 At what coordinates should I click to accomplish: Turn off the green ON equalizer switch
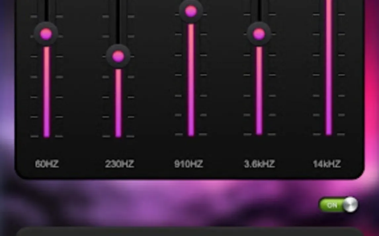[338, 205]
